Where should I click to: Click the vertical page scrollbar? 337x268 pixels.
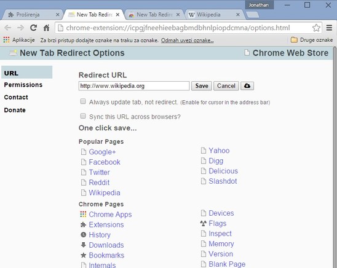click(335, 157)
